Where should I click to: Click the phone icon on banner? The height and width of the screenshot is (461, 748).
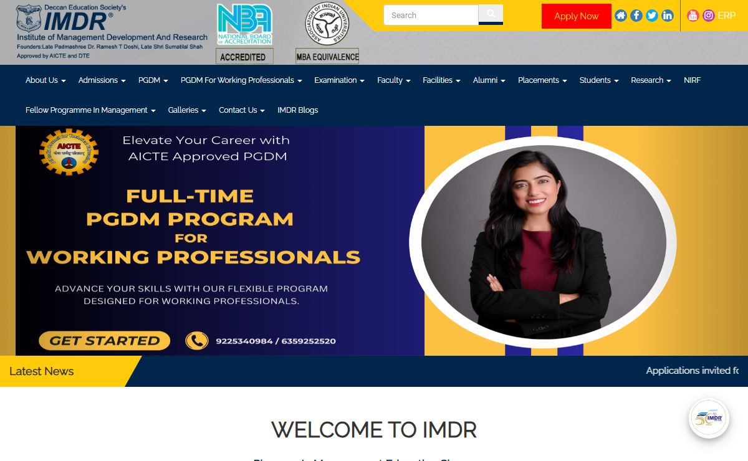coord(197,341)
